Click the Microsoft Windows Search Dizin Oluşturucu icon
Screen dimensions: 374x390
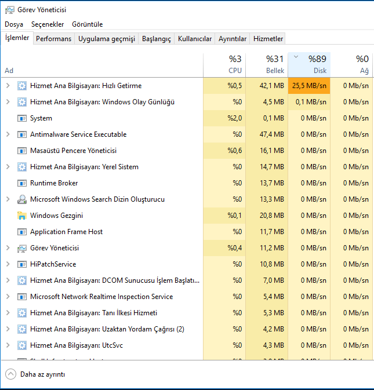pos(22,199)
